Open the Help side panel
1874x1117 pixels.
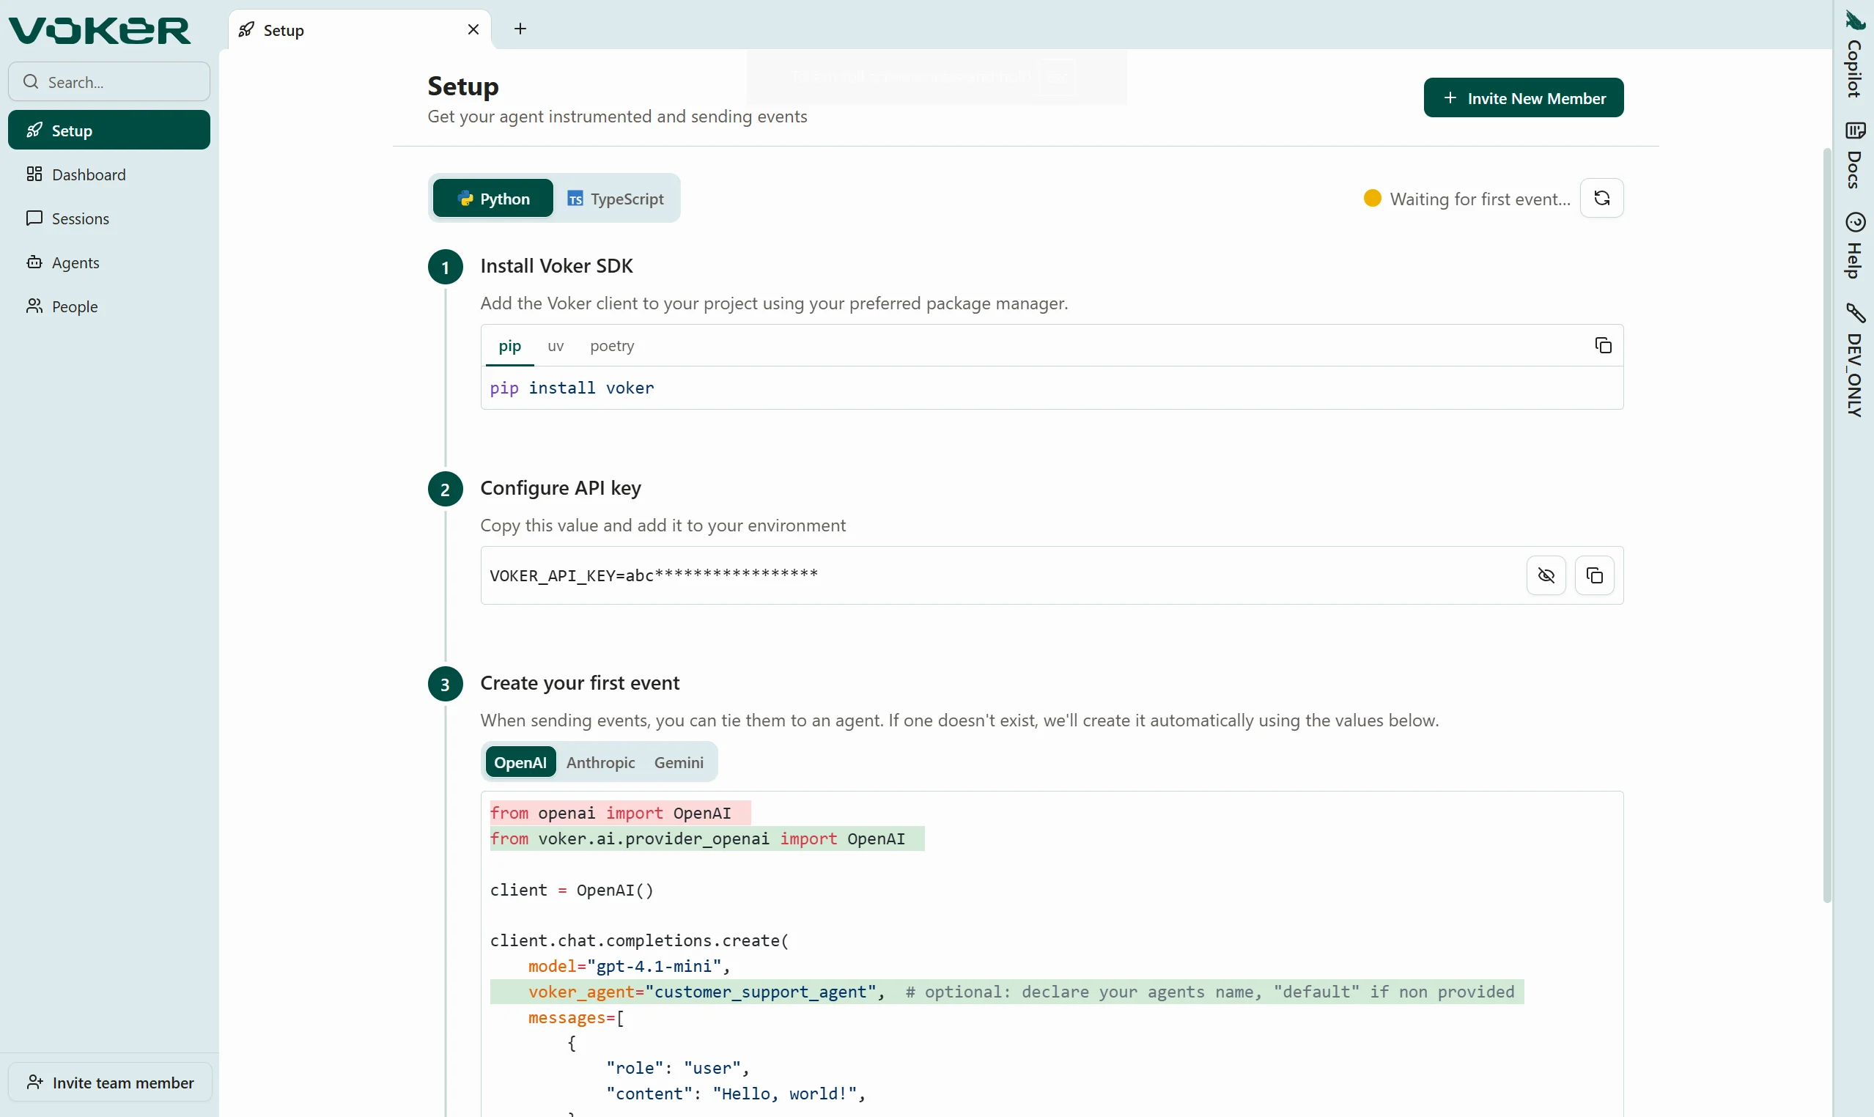pyautogui.click(x=1854, y=246)
